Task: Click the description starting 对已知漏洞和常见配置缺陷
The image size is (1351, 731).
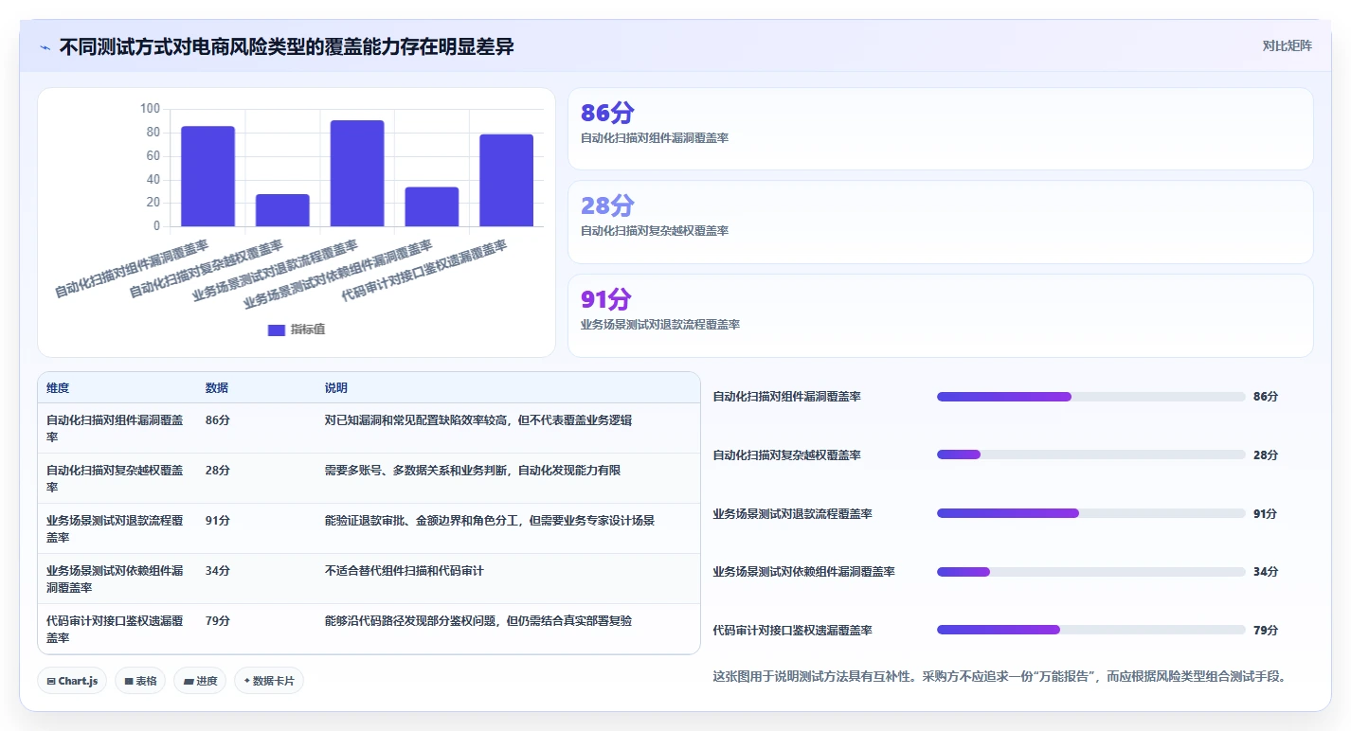Action: click(x=478, y=420)
